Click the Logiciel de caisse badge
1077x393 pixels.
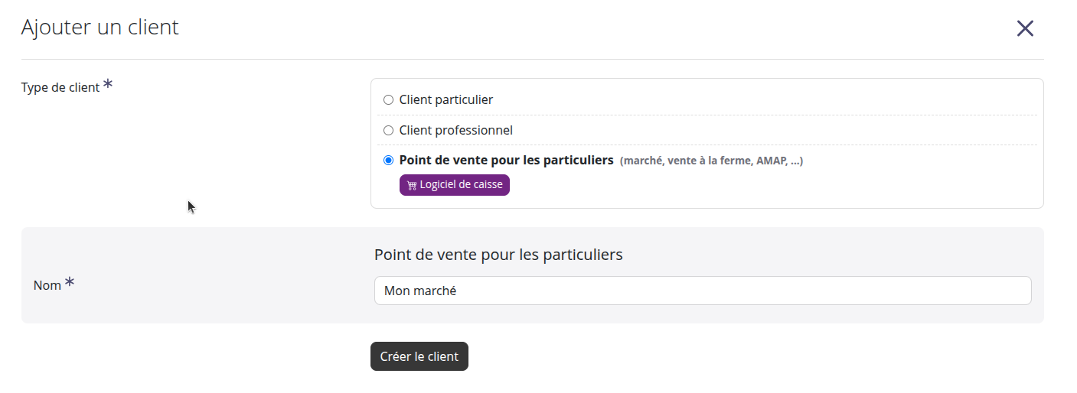pos(454,185)
